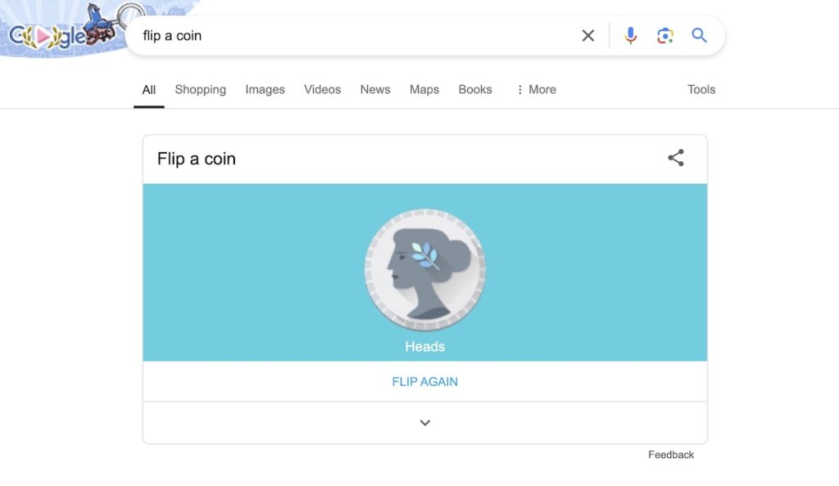Click the Feedback link
Image resolution: width=839 pixels, height=486 pixels.
coord(671,455)
